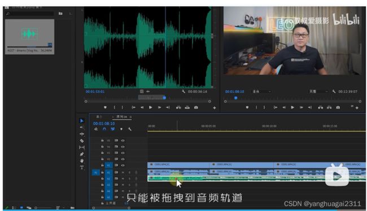The image size is (367, 211).
Task: Select the Selection arrow tool
Action: pyautogui.click(x=82, y=120)
